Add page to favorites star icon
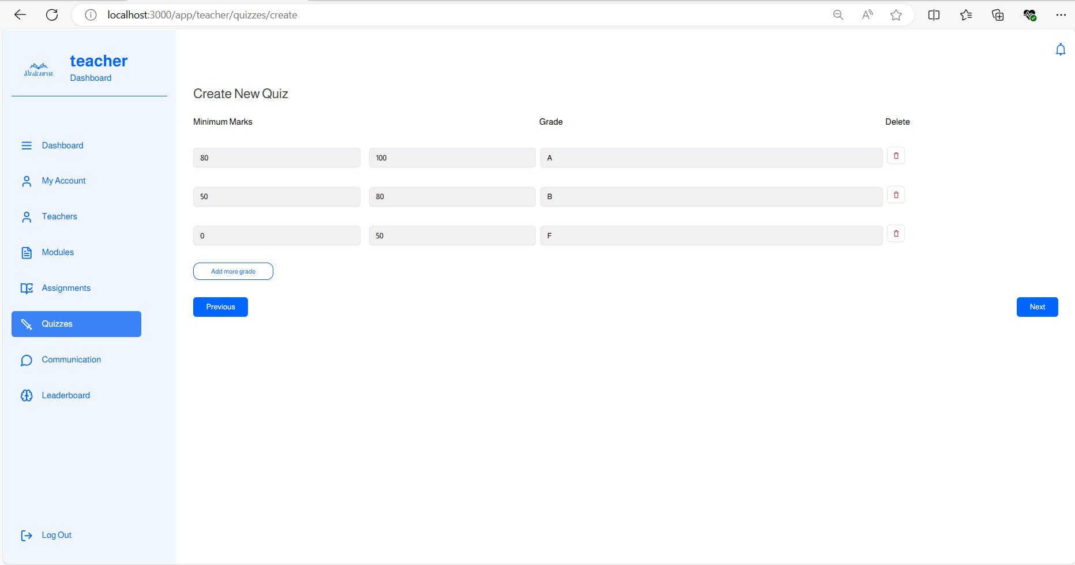Viewport: 1075px width, 565px height. point(896,15)
